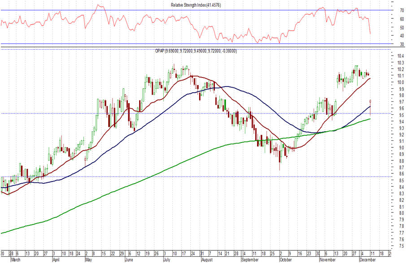Select the September month label
Screen dimensions: 406x263
tap(250, 259)
